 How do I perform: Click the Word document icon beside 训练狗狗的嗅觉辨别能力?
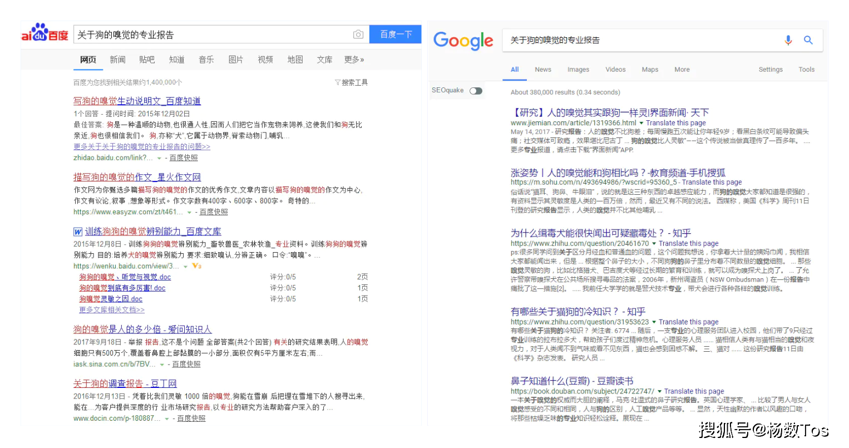(x=78, y=232)
